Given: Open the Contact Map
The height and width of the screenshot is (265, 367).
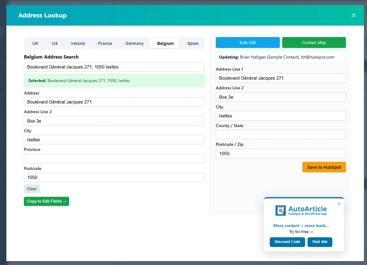Looking at the screenshot, I should pos(314,43).
